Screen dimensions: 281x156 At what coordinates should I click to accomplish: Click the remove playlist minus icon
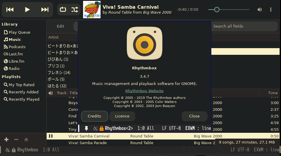[x=16, y=139]
